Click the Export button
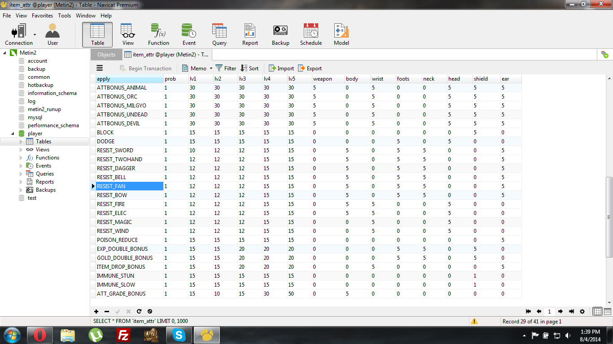The width and height of the screenshot is (613, 344). [310, 69]
